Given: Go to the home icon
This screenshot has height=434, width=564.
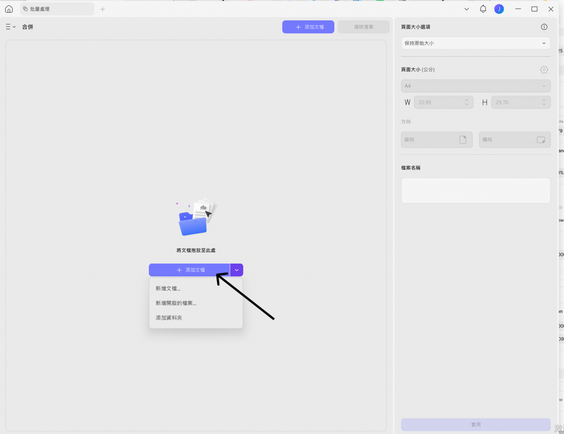Looking at the screenshot, I should (9, 9).
